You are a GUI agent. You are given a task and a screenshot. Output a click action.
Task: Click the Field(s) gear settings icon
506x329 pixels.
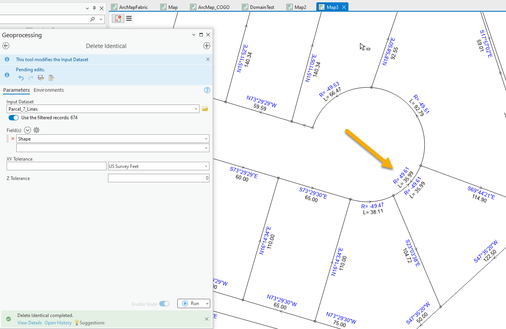click(x=36, y=130)
